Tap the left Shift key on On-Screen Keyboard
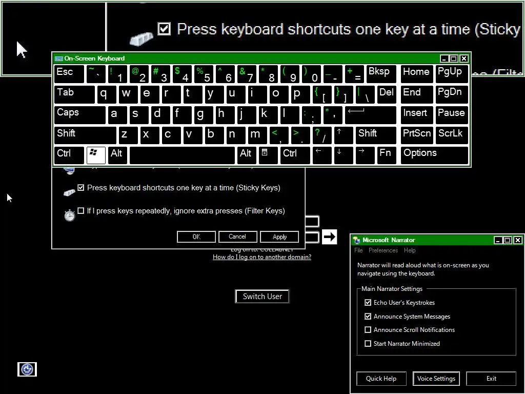The width and height of the screenshot is (525, 394). pyautogui.click(x=85, y=135)
